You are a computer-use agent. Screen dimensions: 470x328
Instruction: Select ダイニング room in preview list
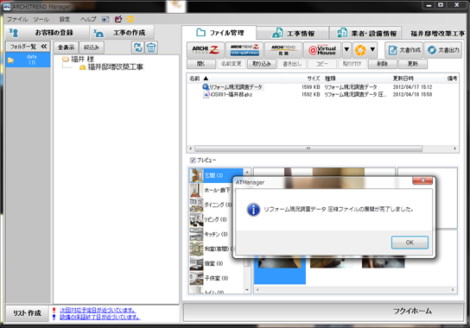tap(211, 205)
